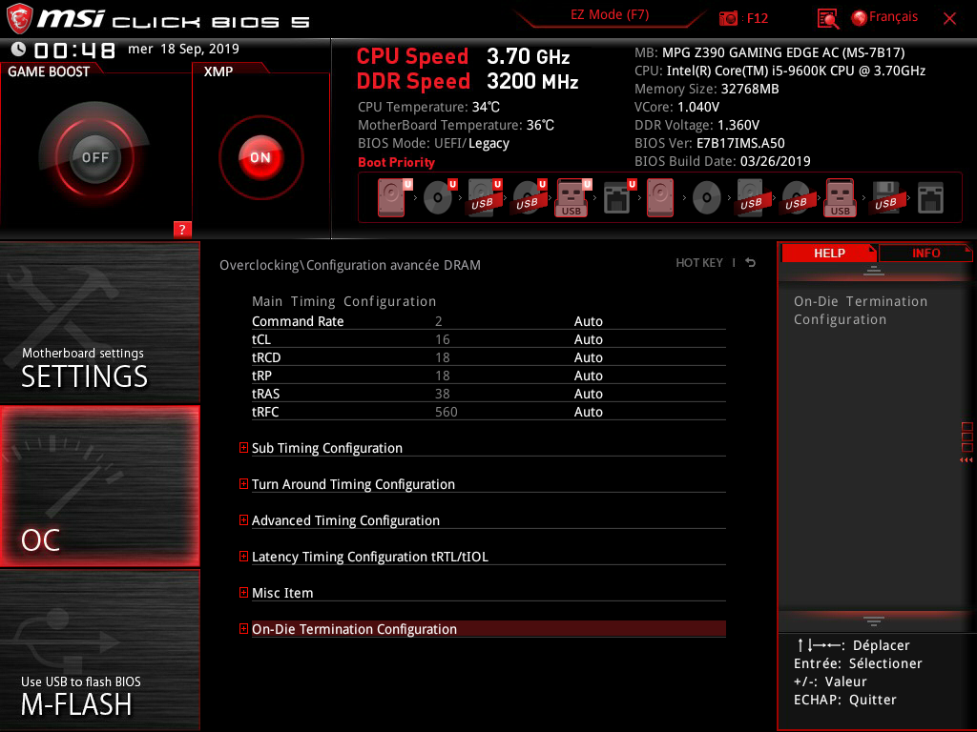Viewport: 977px width, 732px height.
Task: Switch to the HELP tab
Action: click(829, 254)
